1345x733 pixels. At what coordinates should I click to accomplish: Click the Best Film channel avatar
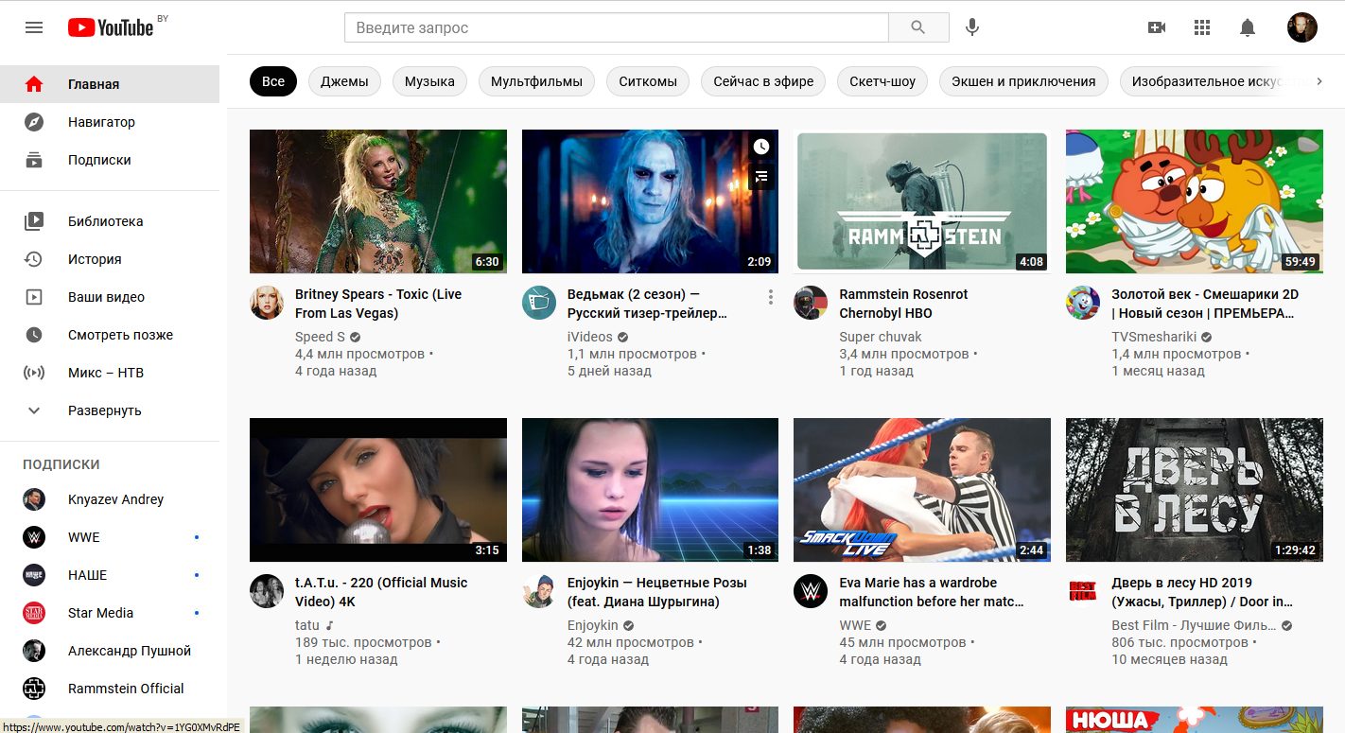click(1083, 591)
